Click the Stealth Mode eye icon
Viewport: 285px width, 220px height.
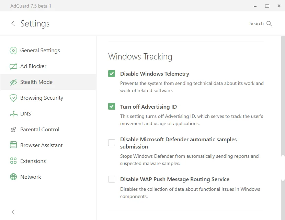click(x=13, y=82)
